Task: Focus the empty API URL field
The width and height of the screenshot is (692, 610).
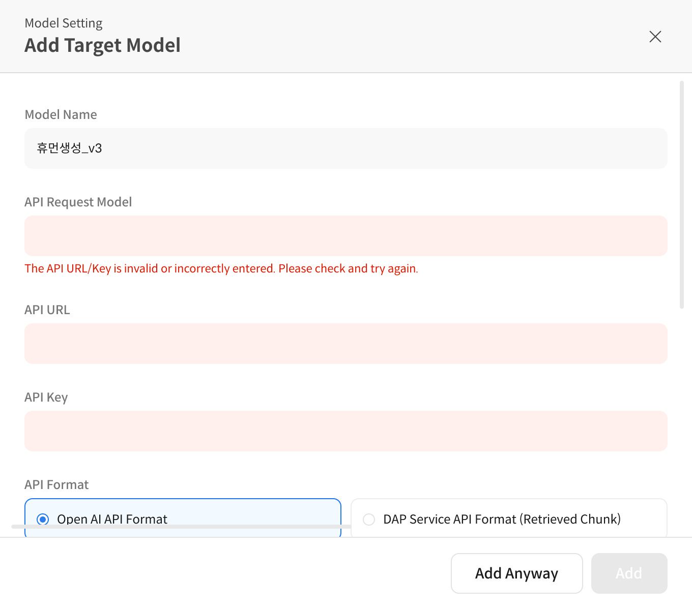Action: click(346, 344)
